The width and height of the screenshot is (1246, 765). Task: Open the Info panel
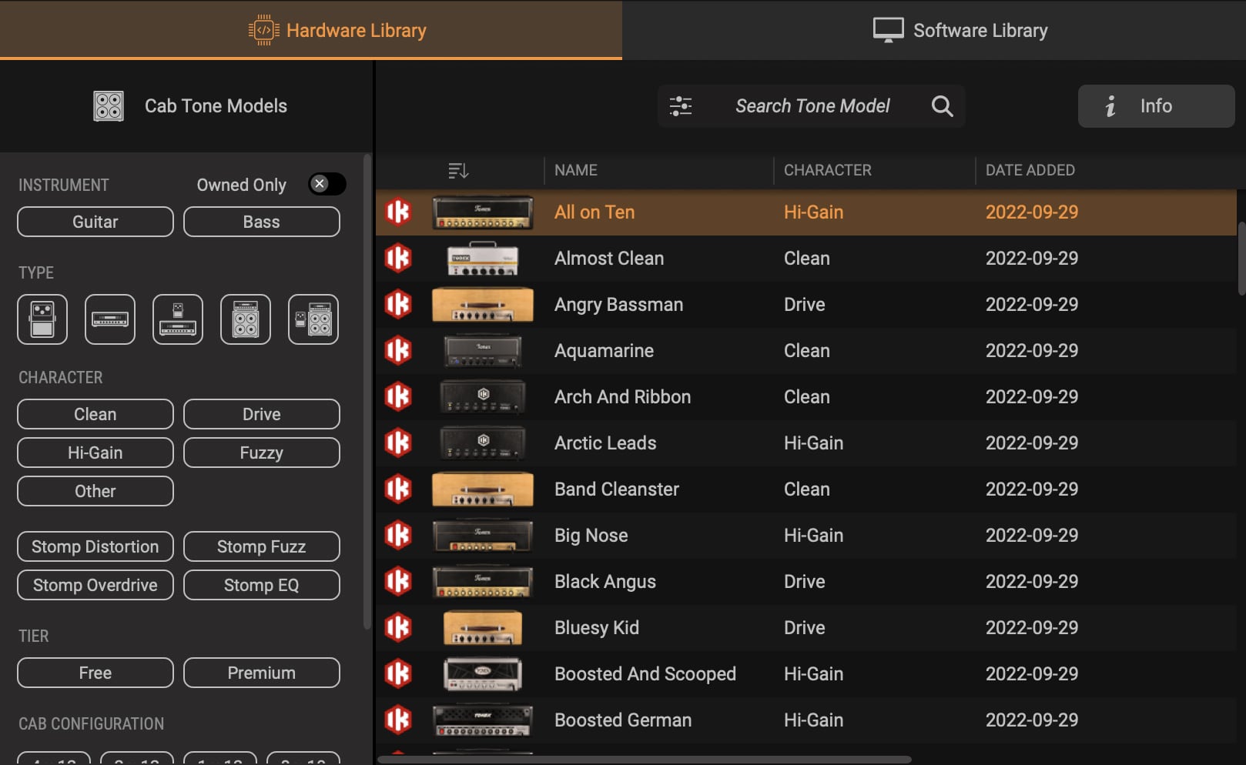[x=1156, y=106]
